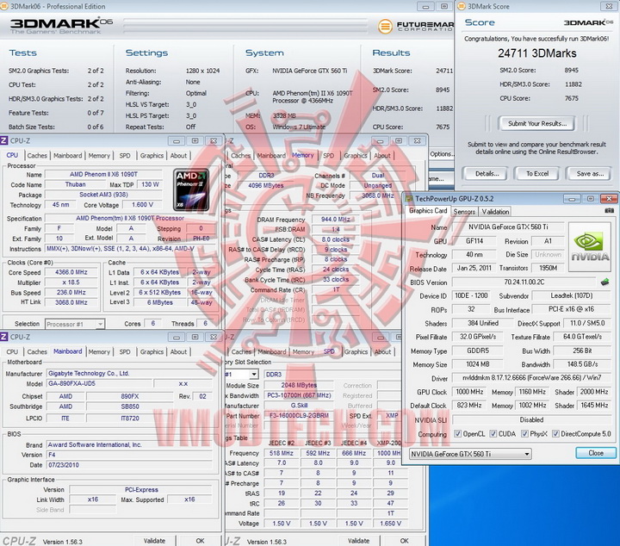The image size is (620, 546).
Task: Toggle the OpenCL checkbox in GPU-Z
Action: click(x=458, y=434)
